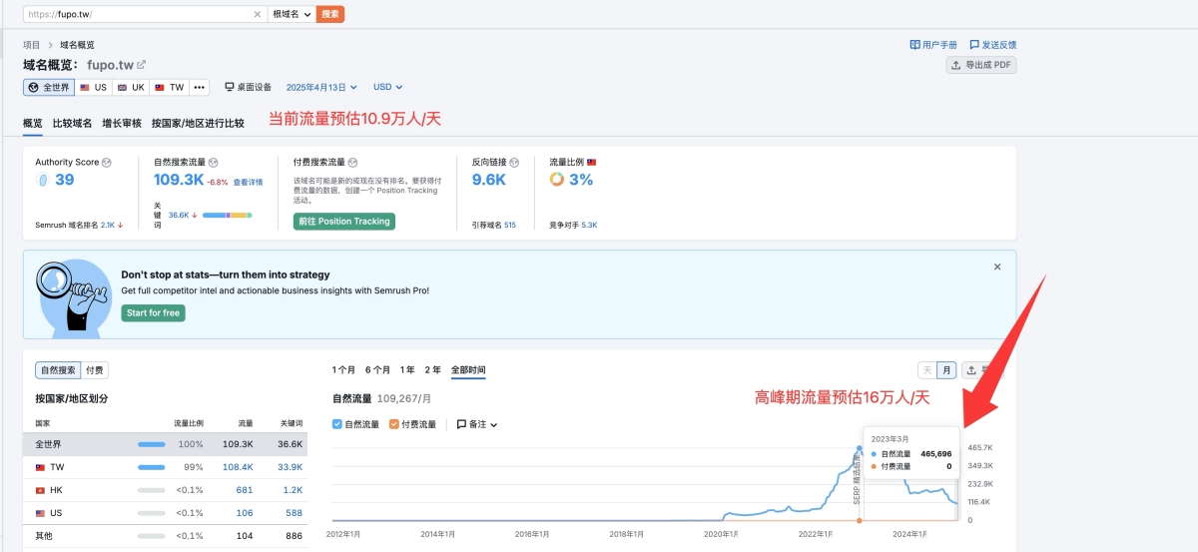Select the 全世界 database button
This screenshot has width=1198, height=552.
[x=49, y=87]
